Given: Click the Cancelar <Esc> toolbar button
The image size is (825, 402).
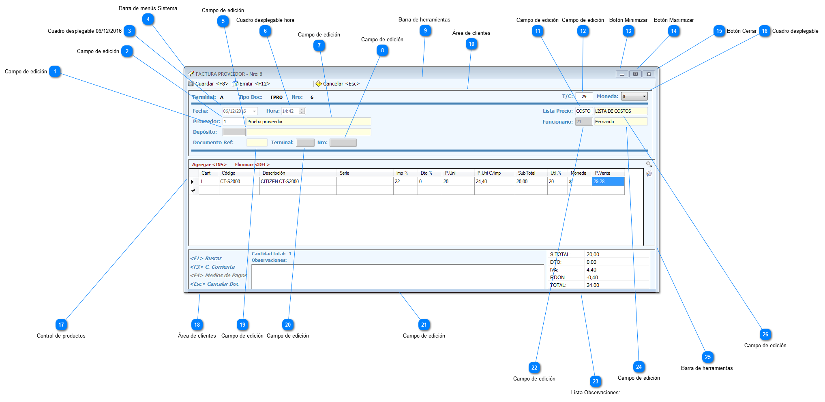Looking at the screenshot, I should (338, 84).
